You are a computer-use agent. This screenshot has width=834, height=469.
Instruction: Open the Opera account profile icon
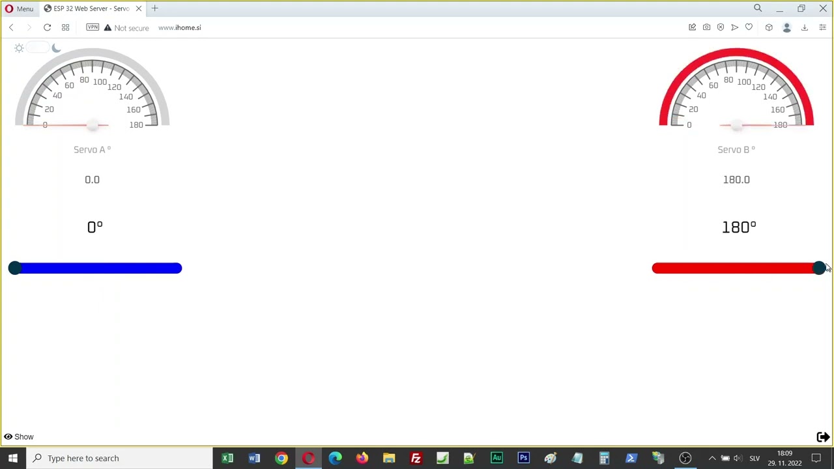tap(786, 27)
